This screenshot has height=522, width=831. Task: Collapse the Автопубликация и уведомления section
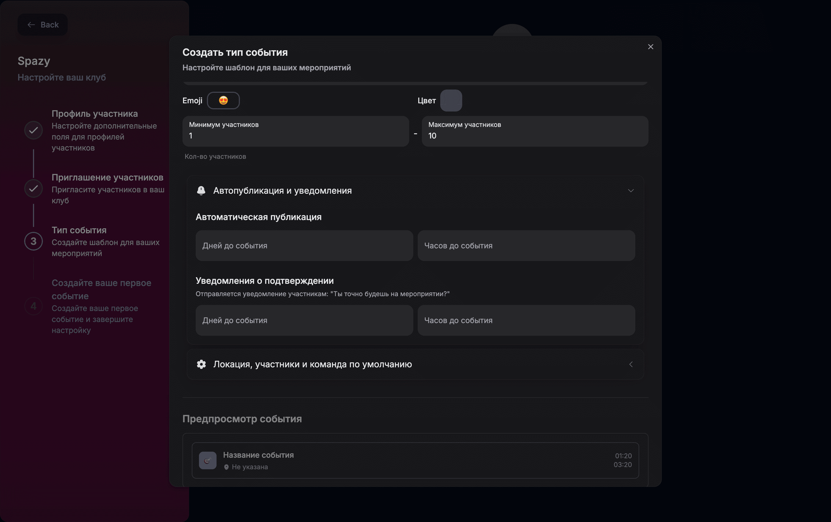pos(631,190)
